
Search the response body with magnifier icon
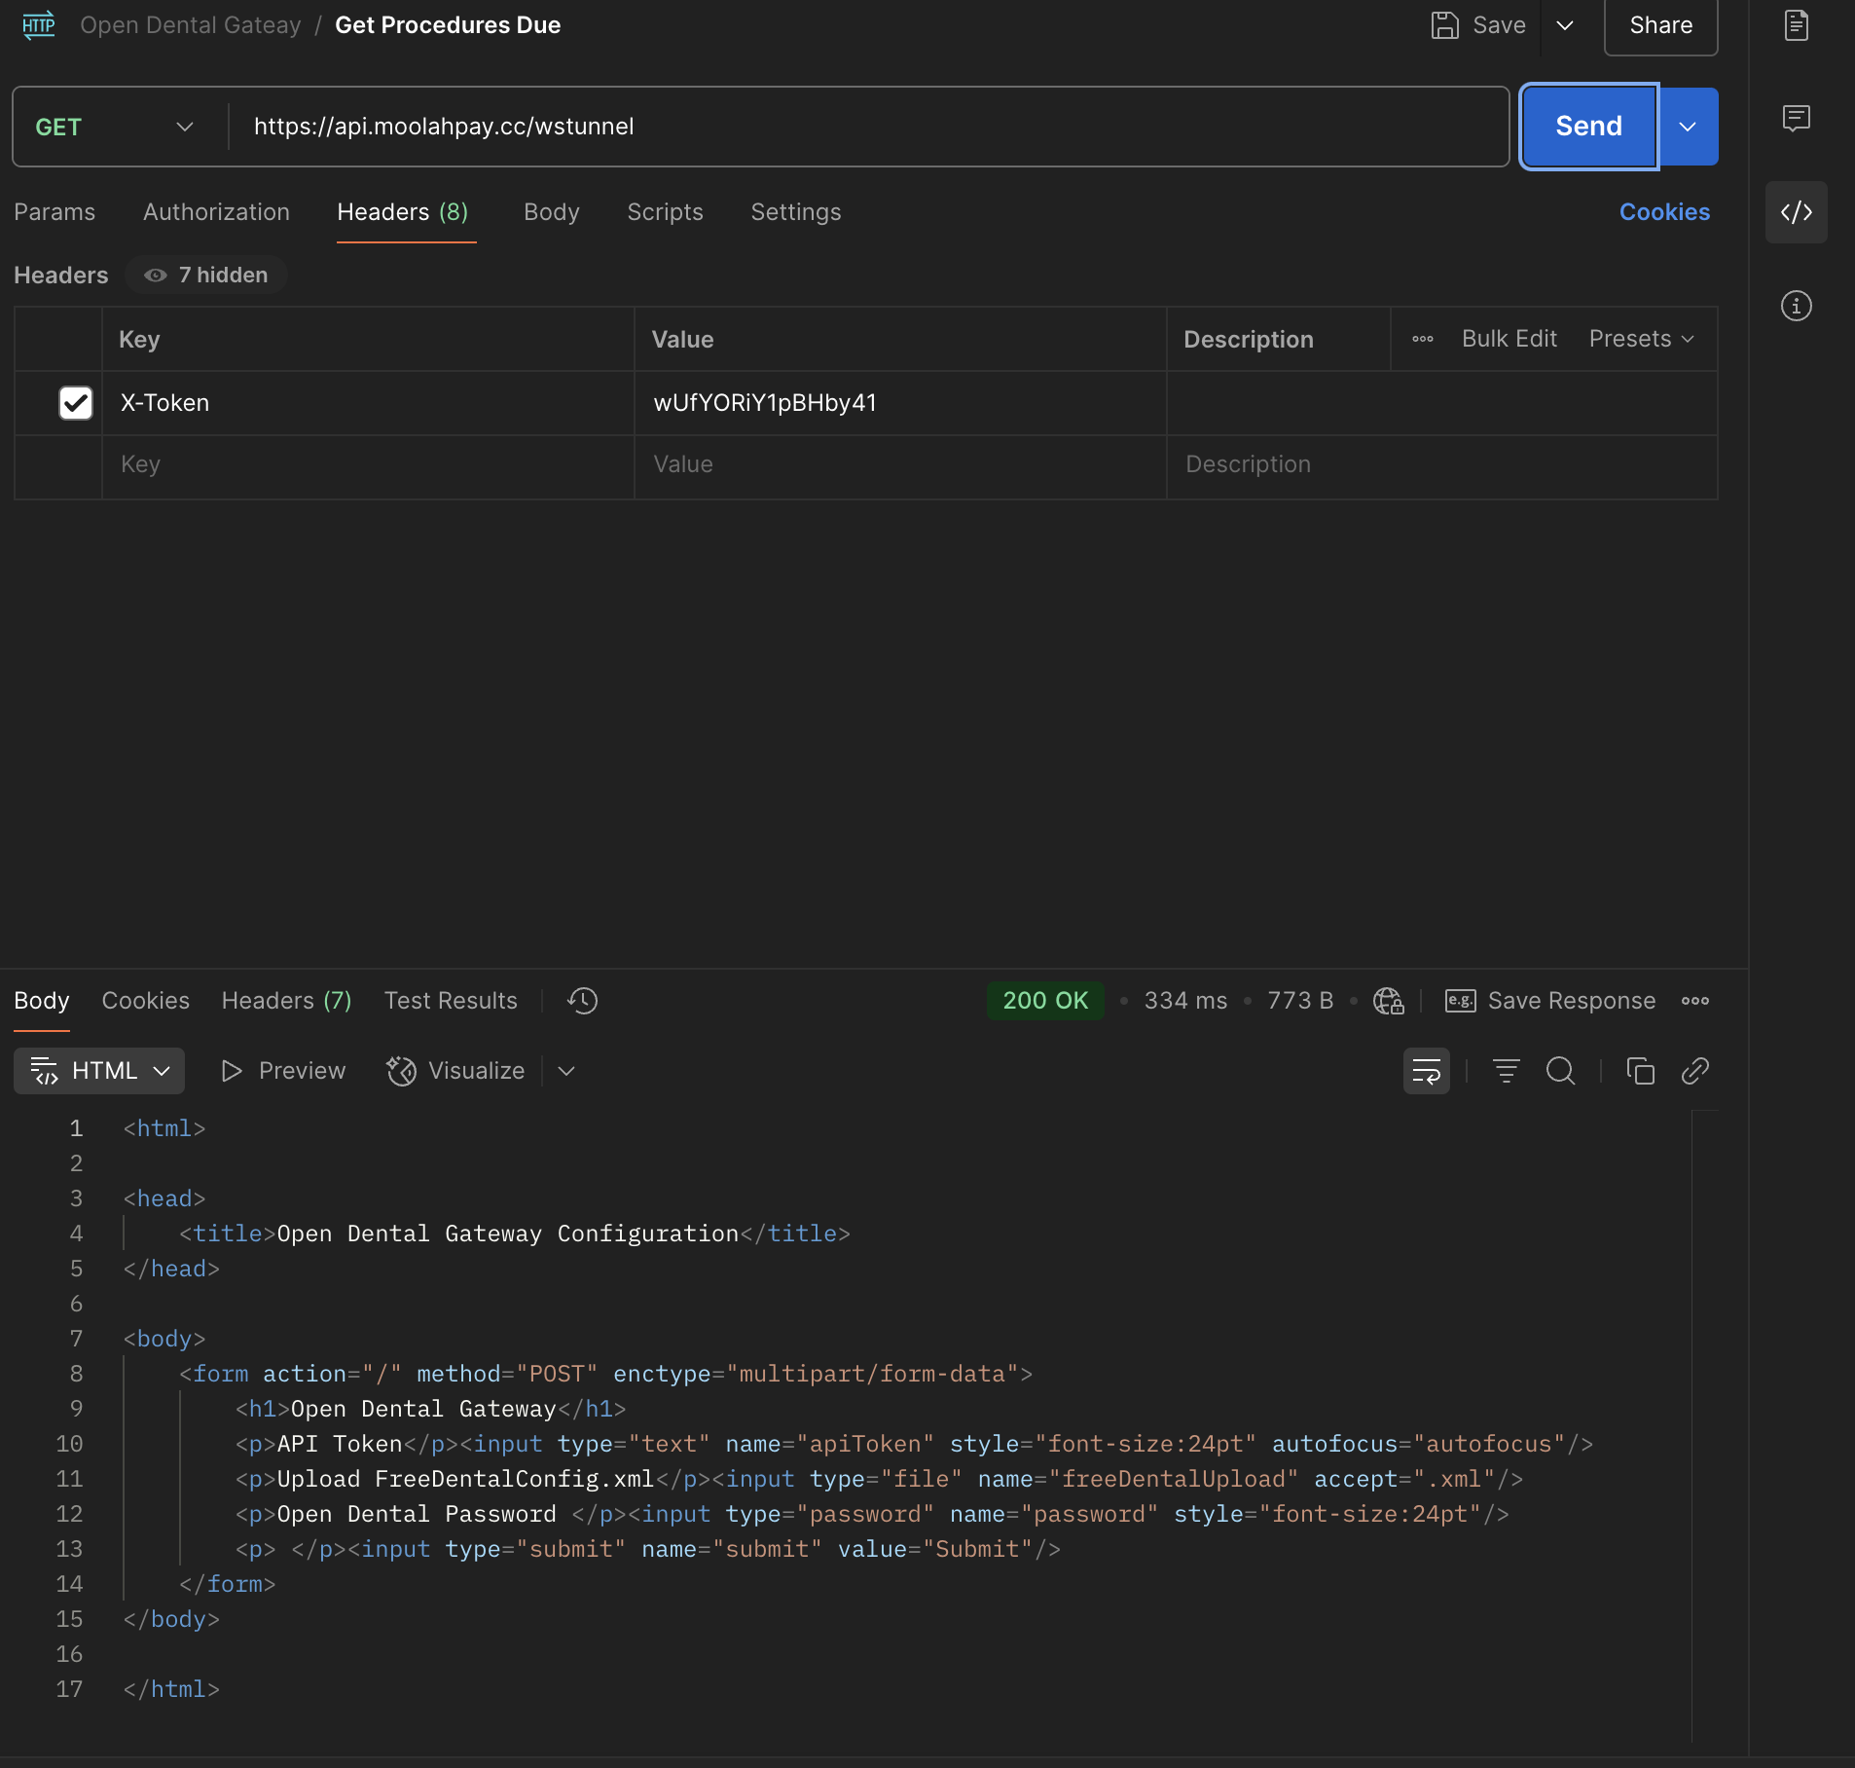point(1560,1071)
